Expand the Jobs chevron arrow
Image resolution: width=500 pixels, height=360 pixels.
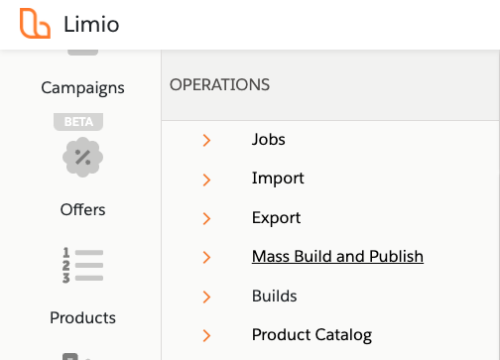[206, 140]
